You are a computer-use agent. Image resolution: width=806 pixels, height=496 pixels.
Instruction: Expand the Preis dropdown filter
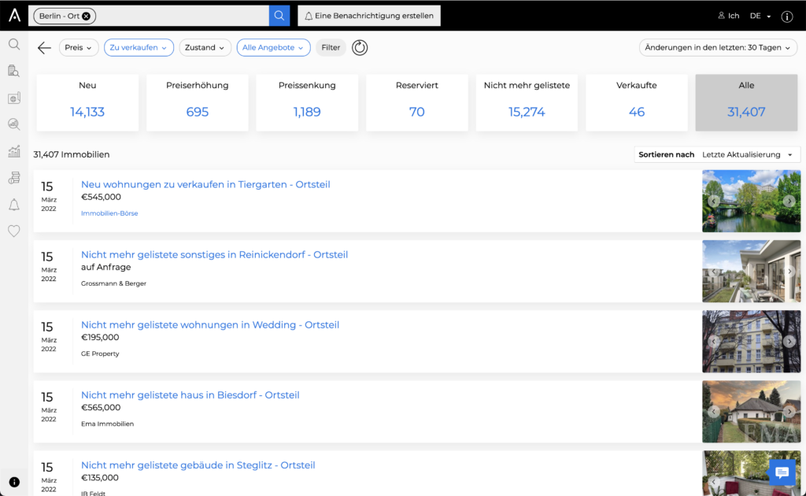79,48
